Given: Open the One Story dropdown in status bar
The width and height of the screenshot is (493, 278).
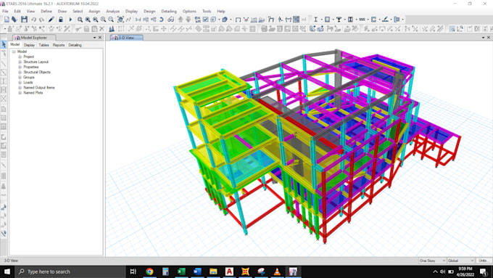Looking at the screenshot, I should pos(432,261).
